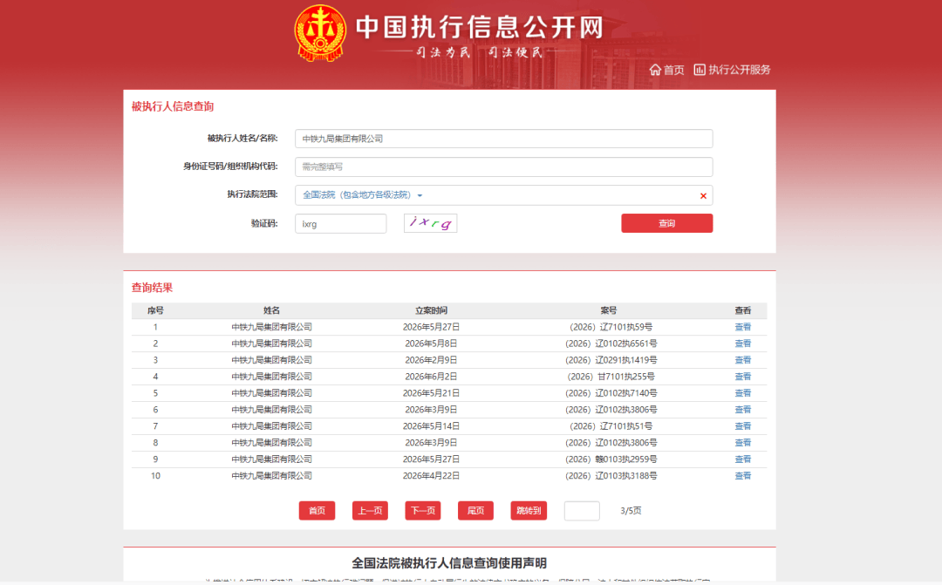Click the 查询结果 section heading

click(x=152, y=288)
